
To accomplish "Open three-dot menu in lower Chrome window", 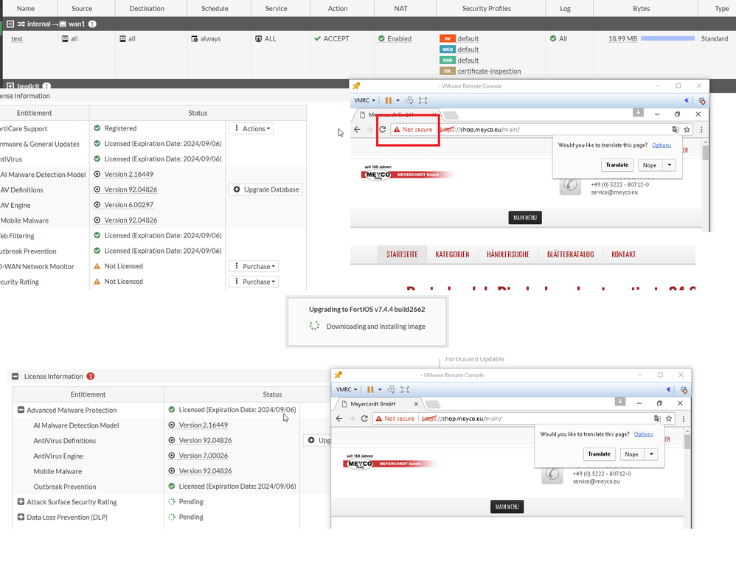I will click(684, 419).
